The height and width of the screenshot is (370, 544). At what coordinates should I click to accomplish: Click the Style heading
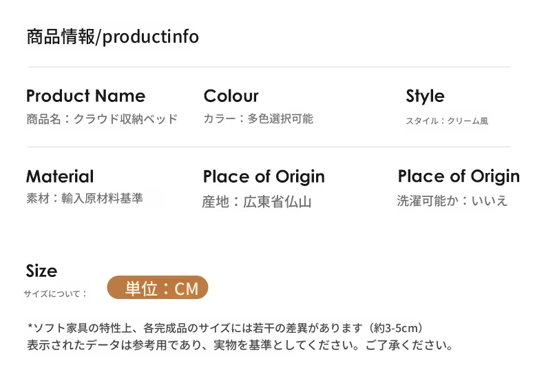pos(425,96)
